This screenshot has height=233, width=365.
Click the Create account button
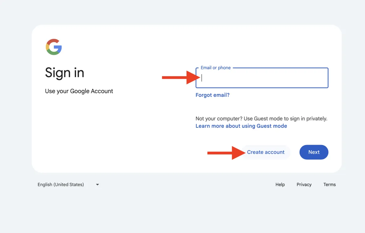point(266,152)
